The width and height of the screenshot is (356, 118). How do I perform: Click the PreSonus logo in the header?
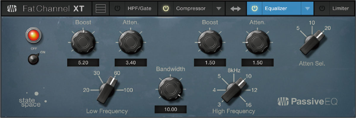(x=12, y=9)
